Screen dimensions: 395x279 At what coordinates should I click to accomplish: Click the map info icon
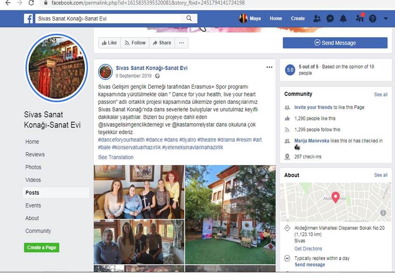coord(383,213)
